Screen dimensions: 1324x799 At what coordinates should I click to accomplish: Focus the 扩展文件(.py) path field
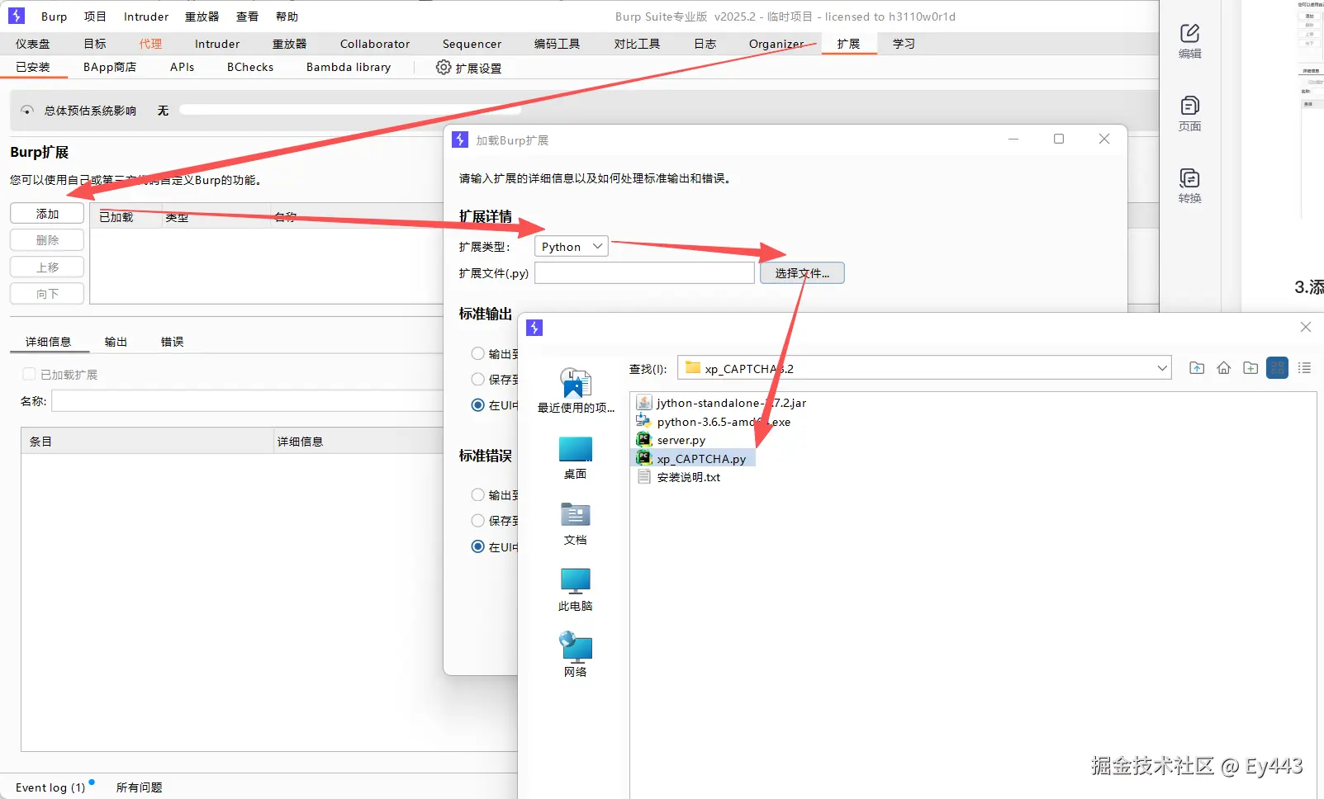coord(644,273)
